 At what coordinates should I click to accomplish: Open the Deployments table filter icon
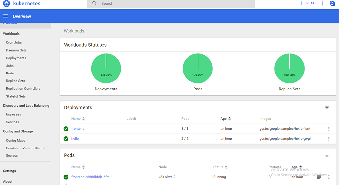point(327,107)
